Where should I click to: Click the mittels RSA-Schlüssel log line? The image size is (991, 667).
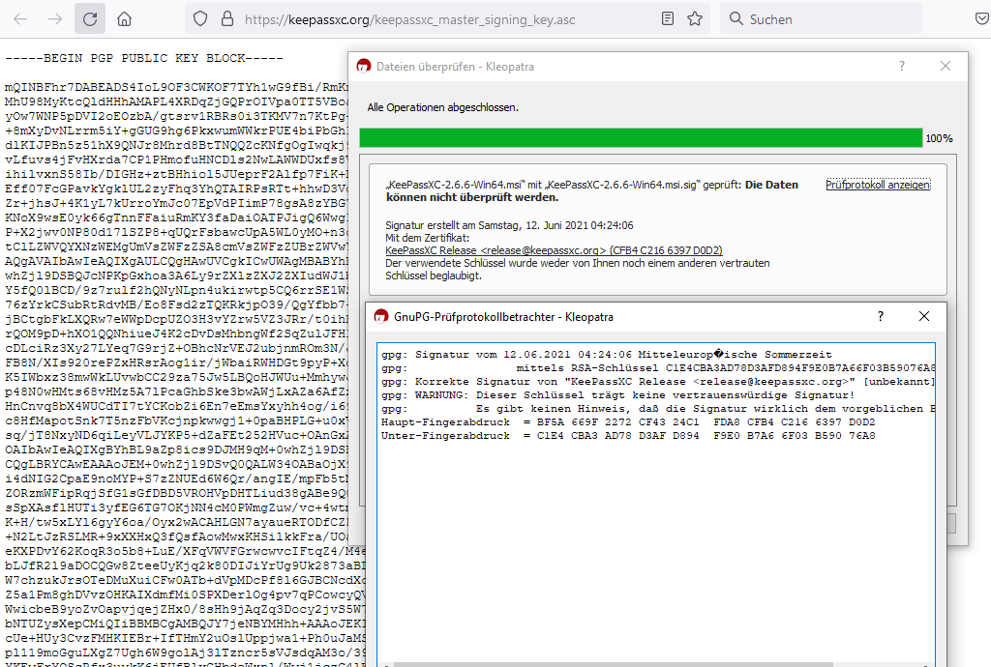coord(657,368)
